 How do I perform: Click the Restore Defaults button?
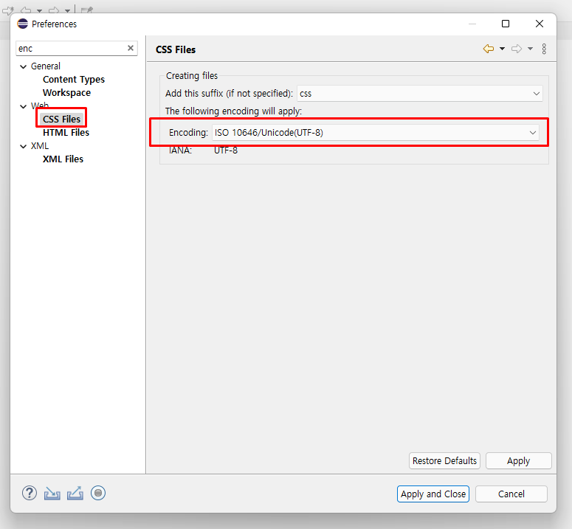click(444, 461)
